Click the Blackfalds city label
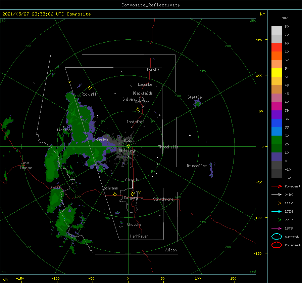 [x=143, y=93]
